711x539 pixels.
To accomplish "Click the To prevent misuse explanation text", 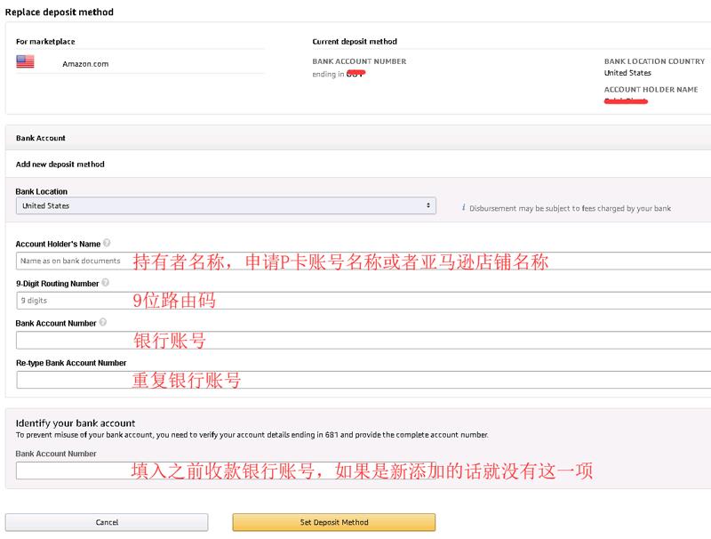I will click(252, 435).
